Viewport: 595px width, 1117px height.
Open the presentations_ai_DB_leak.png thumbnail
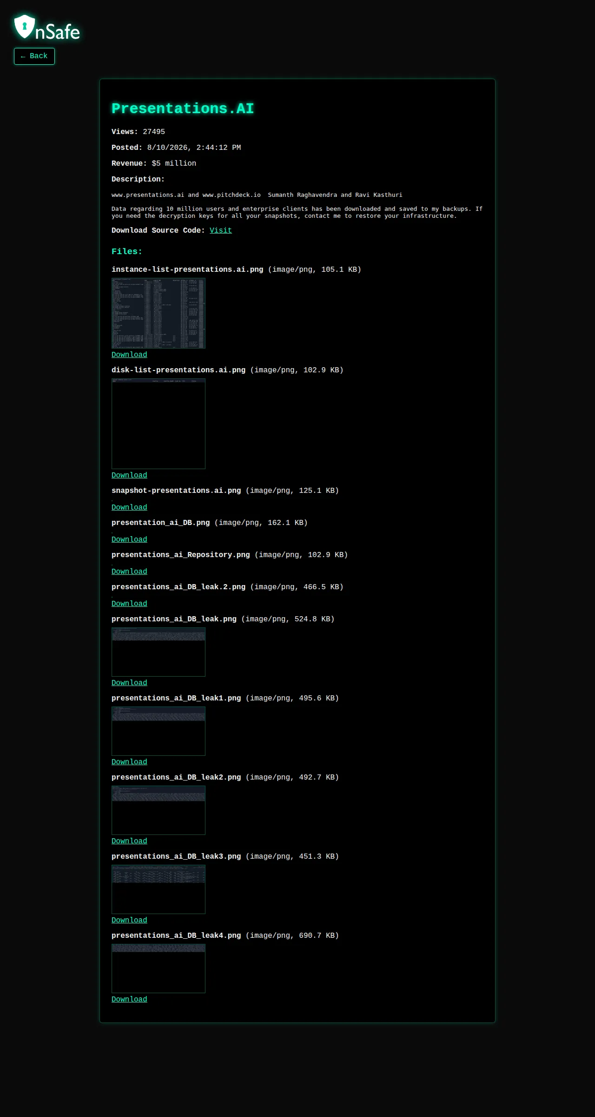point(159,652)
